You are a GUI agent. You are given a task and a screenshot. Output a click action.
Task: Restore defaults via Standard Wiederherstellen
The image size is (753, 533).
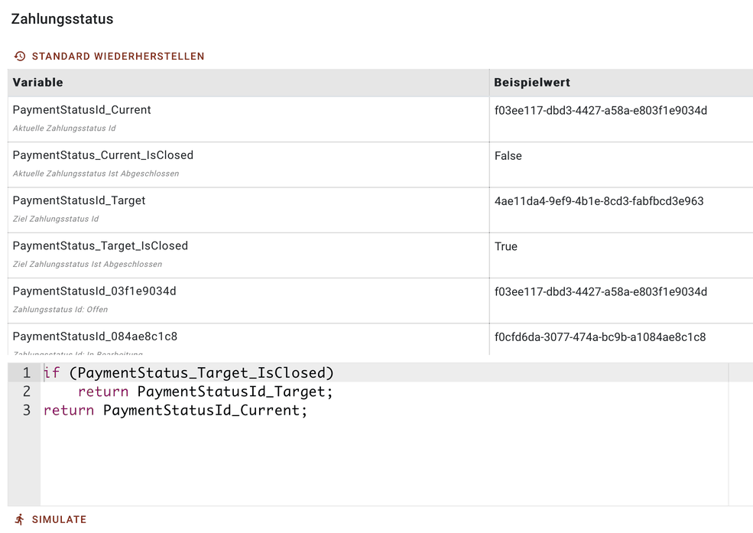click(x=109, y=56)
